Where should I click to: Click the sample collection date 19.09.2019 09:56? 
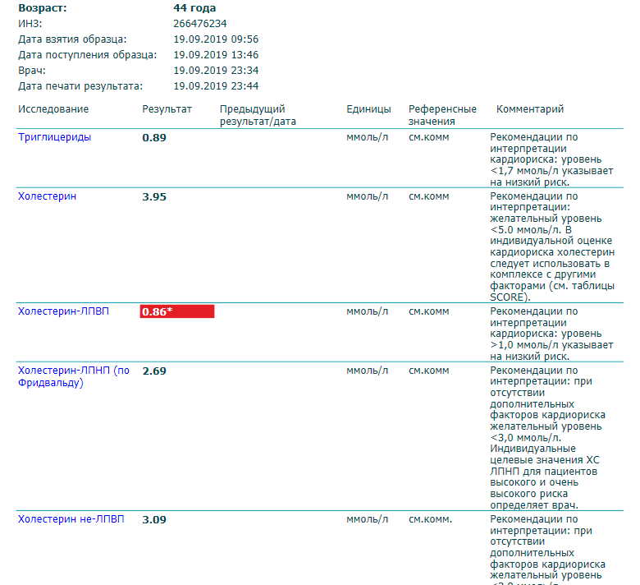216,39
